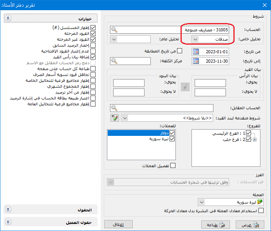Viewport: 271px width, 231px height.
Task: Enable اعتبار طبيعة بطاقة الحساب في إشارة الرصيد
Action: [x=93, y=98]
